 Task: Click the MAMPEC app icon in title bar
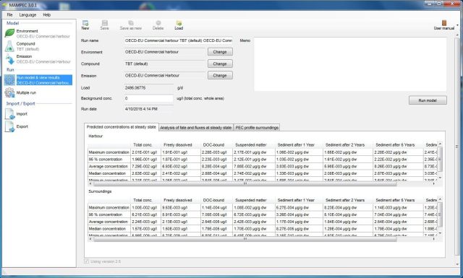(4, 5)
